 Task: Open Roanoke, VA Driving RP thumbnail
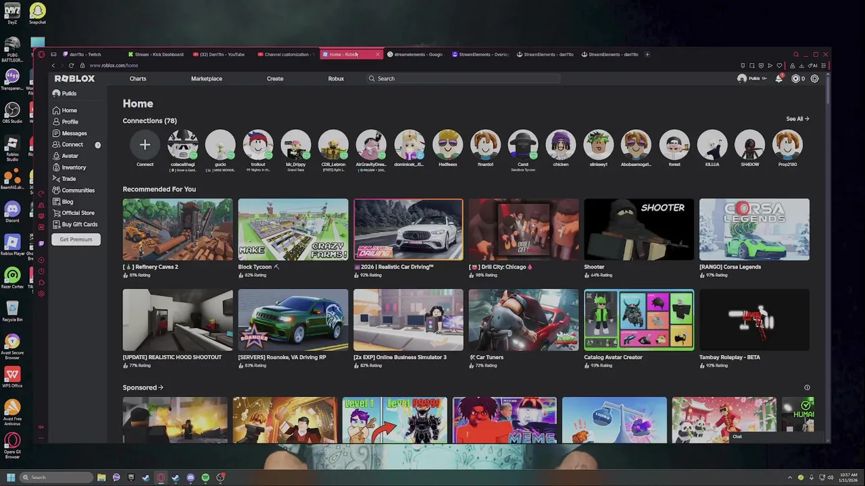click(x=293, y=320)
